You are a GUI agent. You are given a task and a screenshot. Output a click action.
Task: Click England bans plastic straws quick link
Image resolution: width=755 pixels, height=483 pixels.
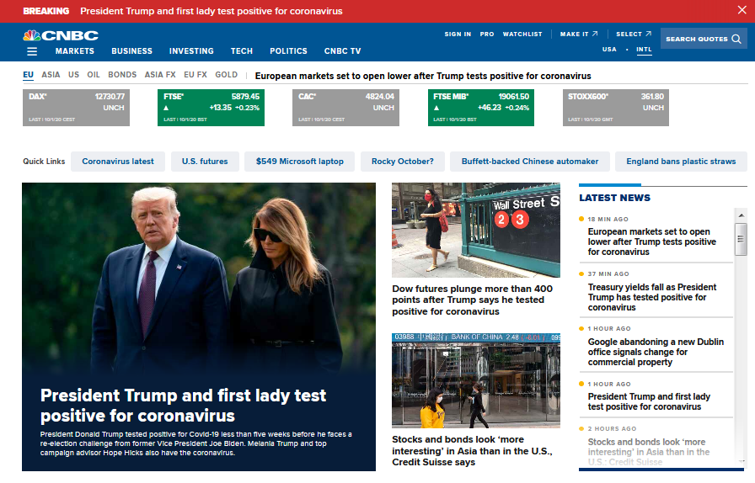(x=681, y=162)
